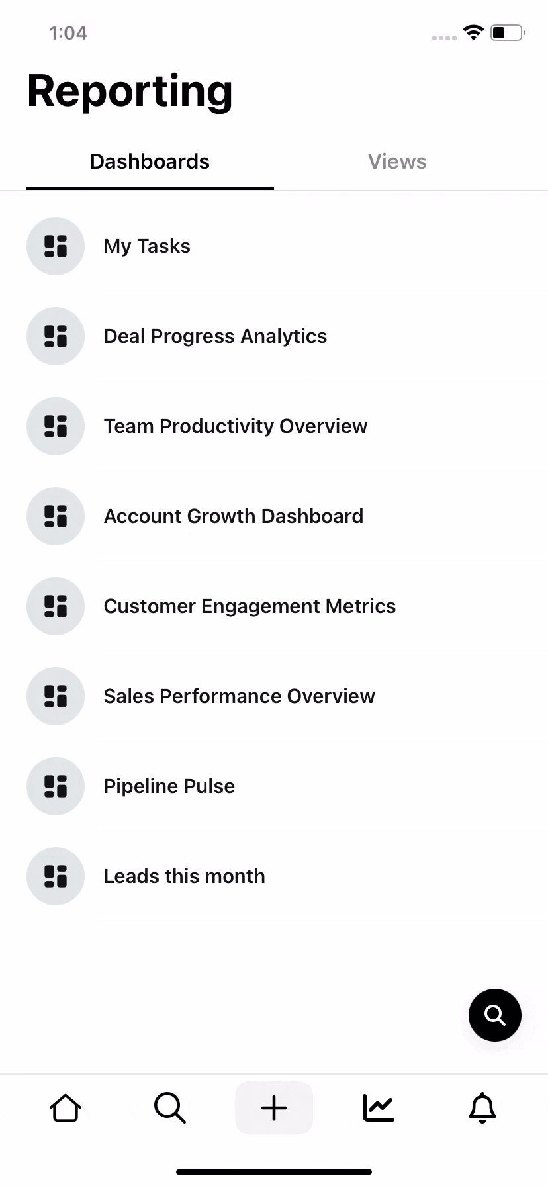The height and width of the screenshot is (1186, 548).
Task: Open the Reporting chart icon in bottom bar
Action: pos(378,1108)
